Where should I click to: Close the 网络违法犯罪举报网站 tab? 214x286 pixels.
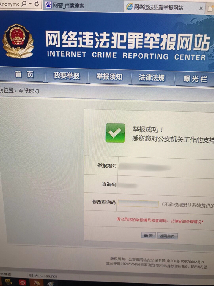(201, 8)
